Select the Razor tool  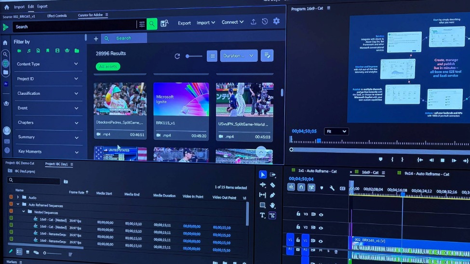(272, 185)
